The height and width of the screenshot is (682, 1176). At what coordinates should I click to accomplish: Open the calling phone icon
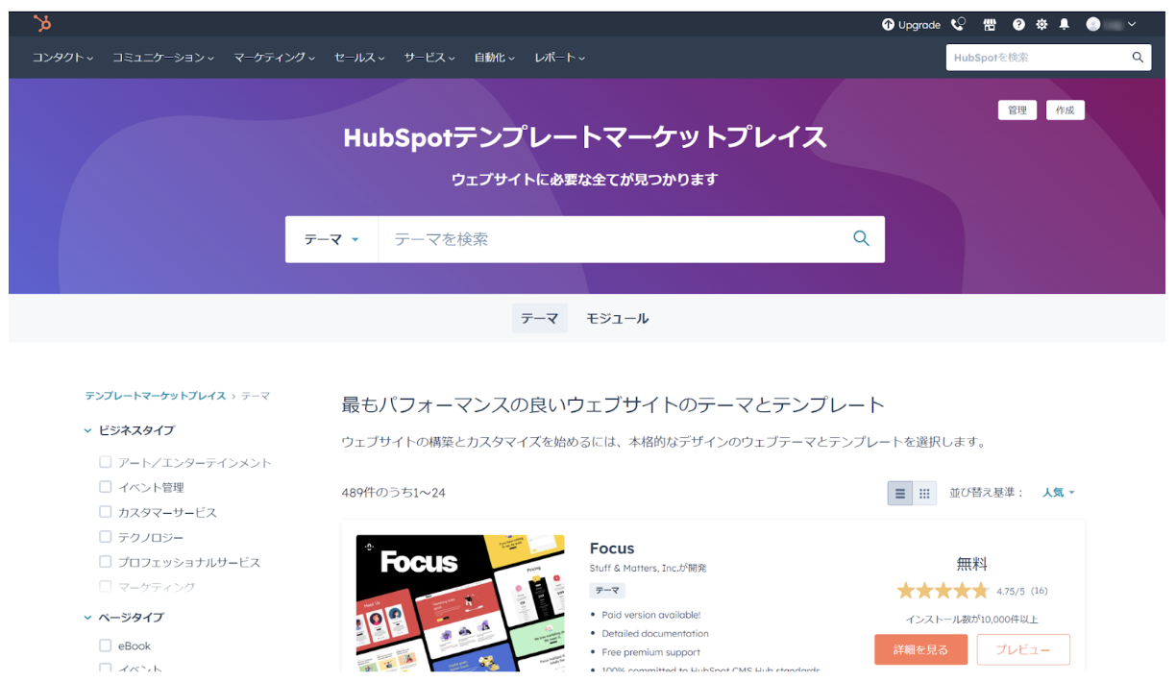pos(958,25)
